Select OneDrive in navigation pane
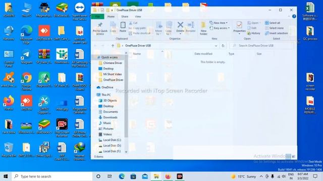 107,87
